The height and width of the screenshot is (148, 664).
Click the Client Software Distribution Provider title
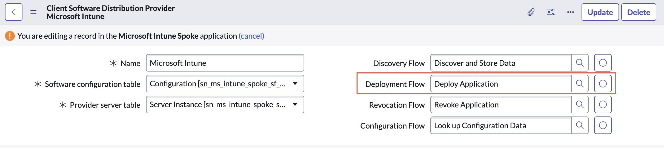click(x=111, y=8)
